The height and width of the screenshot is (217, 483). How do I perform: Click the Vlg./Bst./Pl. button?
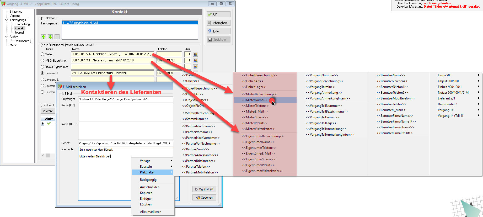[205, 189]
